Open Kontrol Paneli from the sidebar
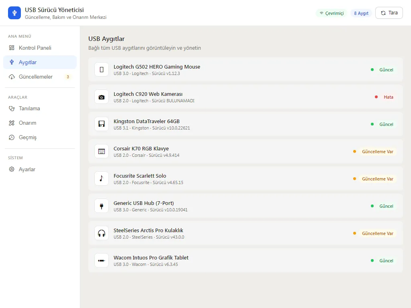Viewport: 411px width, 308px height. (x=40, y=48)
